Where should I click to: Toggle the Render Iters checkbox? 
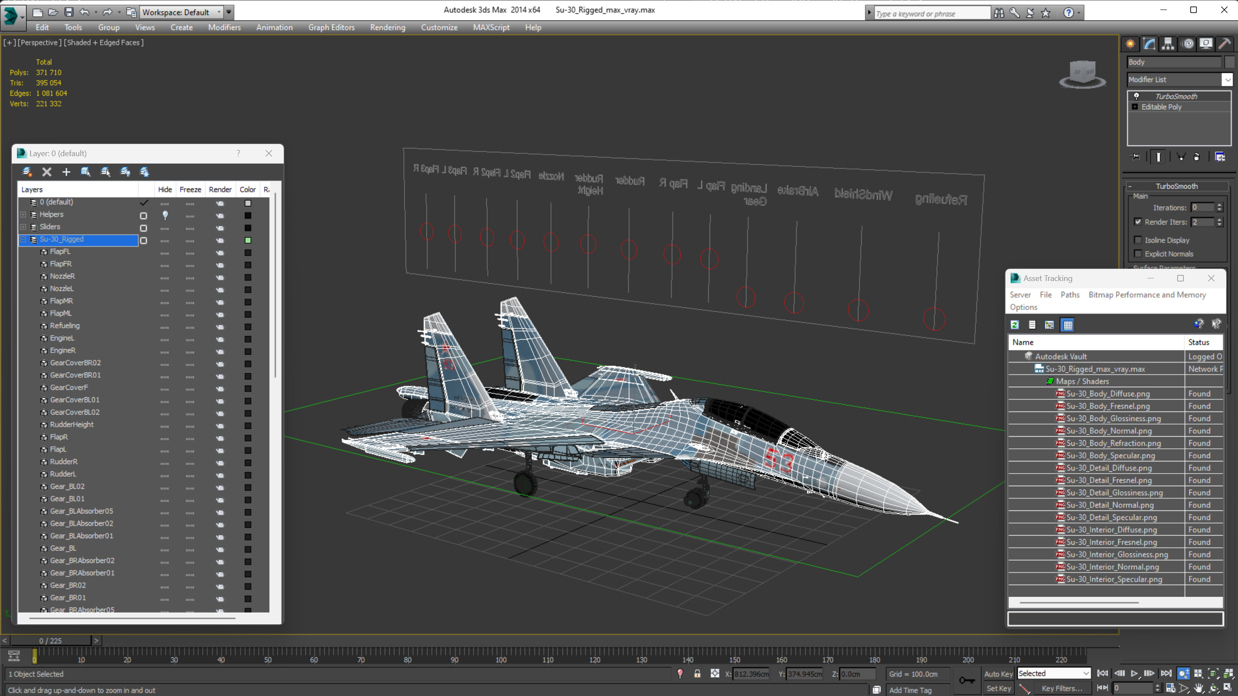(1138, 222)
